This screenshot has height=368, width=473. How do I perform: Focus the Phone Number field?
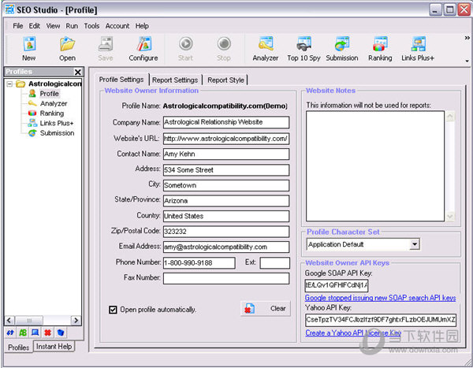click(x=199, y=263)
